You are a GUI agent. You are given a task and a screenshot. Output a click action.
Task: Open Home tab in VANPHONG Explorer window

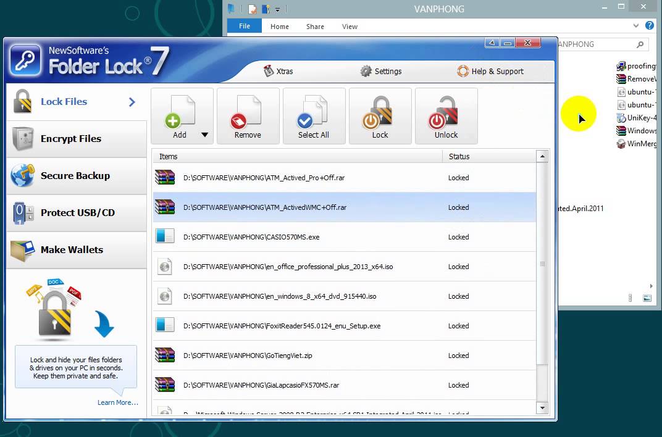tap(280, 26)
